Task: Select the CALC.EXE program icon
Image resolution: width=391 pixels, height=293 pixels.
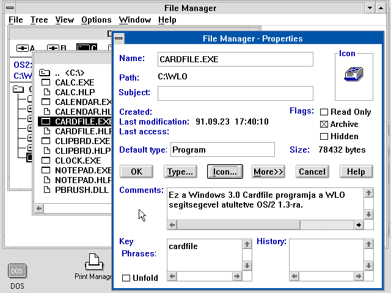Action: click(x=46, y=82)
